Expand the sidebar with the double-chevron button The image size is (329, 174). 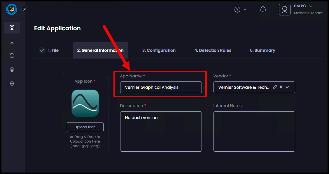[25, 9]
